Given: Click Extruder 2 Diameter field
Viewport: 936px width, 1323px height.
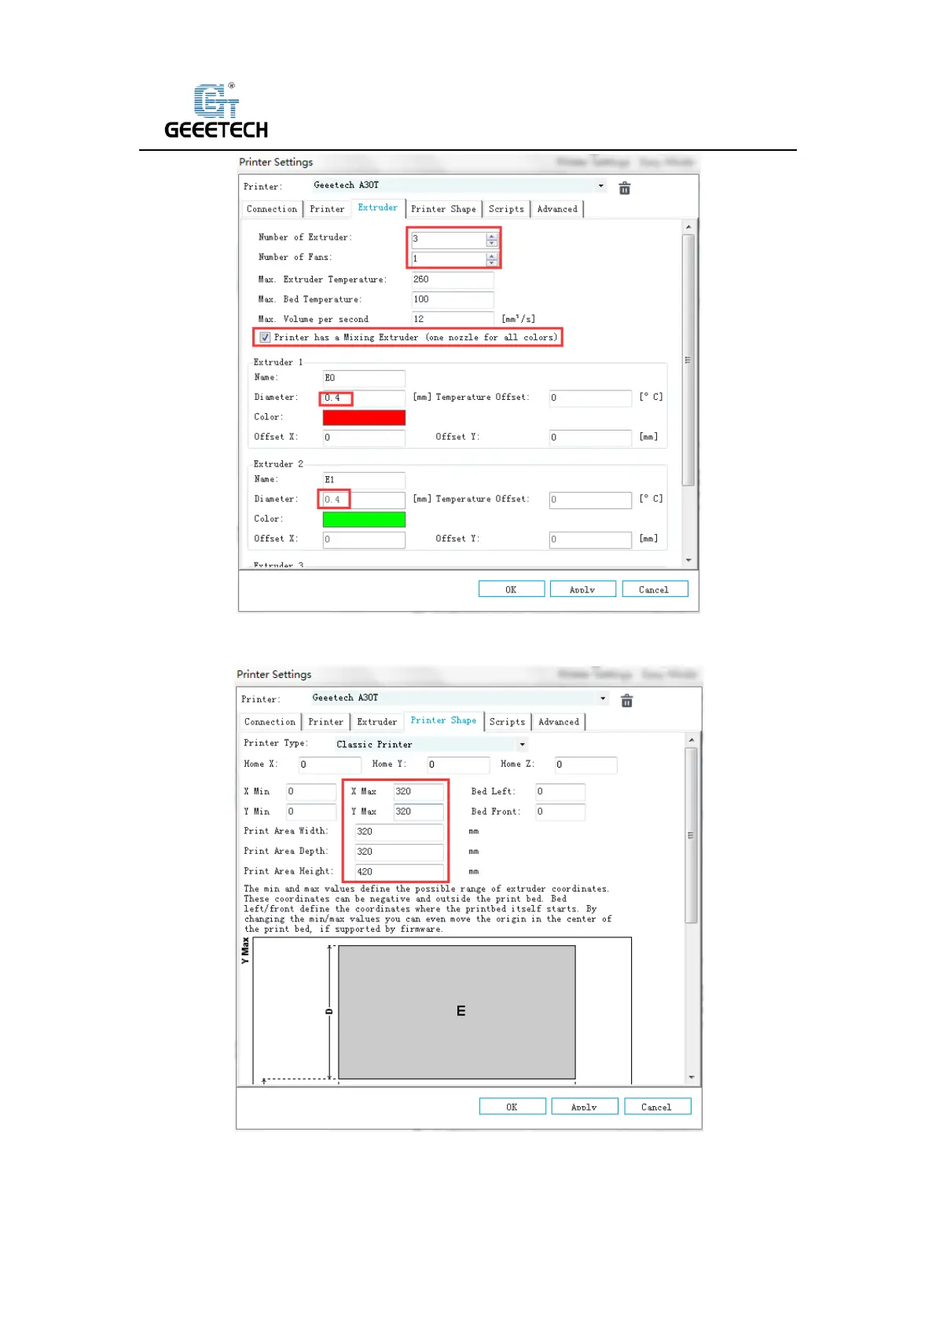Looking at the screenshot, I should click(364, 500).
